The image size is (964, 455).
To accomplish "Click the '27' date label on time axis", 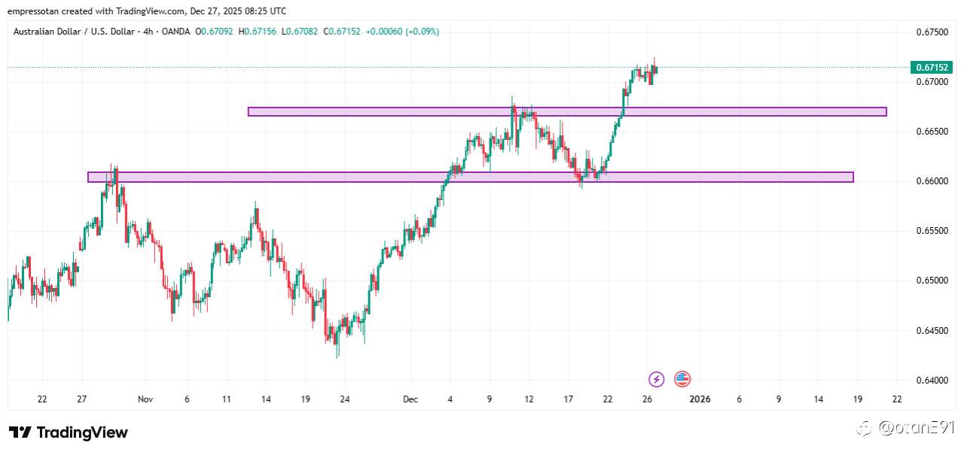I will [x=82, y=399].
